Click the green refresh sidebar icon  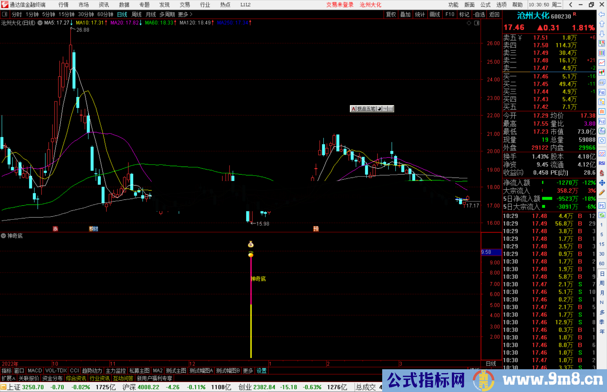(x=602, y=215)
